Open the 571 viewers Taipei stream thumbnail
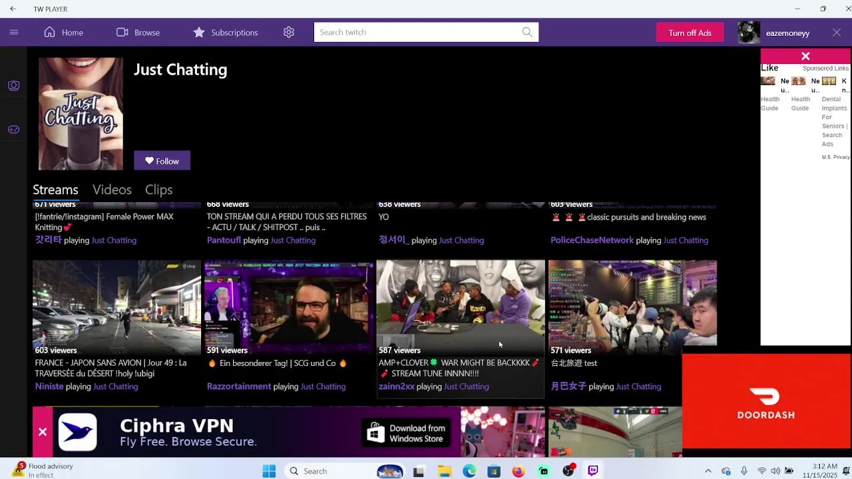Screen dimensions: 852x479 (x=632, y=308)
